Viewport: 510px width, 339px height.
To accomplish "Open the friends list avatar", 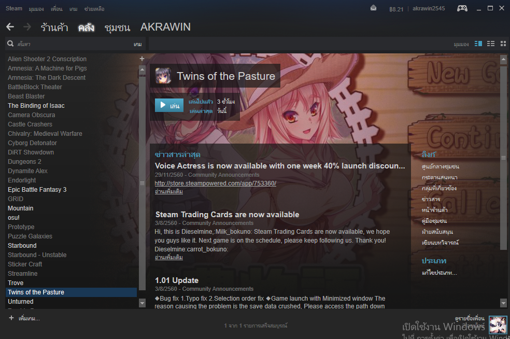I will (498, 324).
